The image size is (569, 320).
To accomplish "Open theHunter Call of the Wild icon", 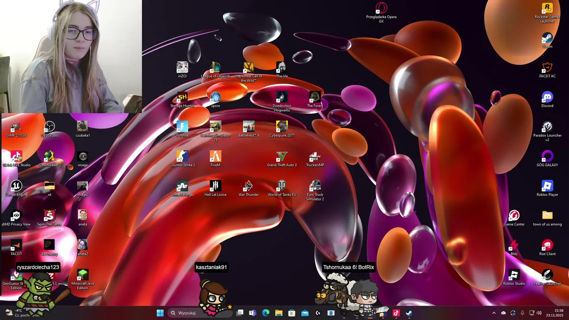I will click(248, 72).
